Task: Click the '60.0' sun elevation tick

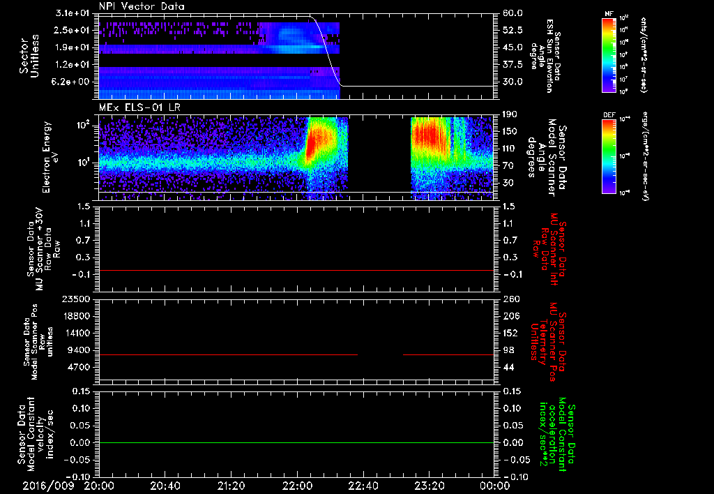Action: coord(512,13)
